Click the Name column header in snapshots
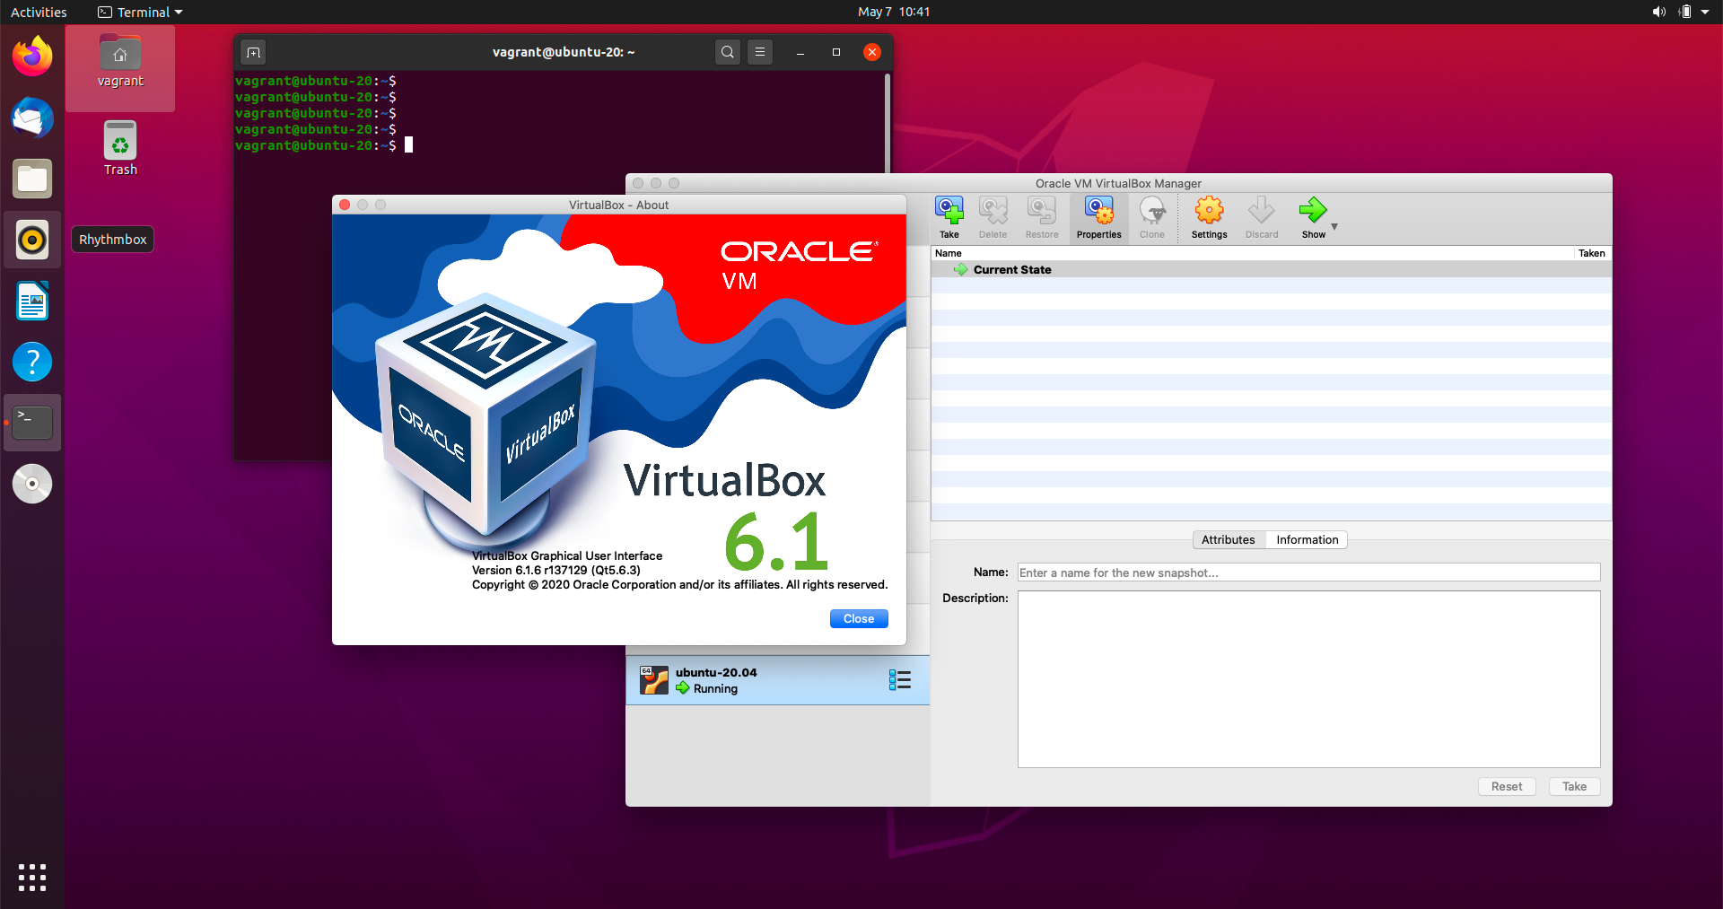1723x909 pixels. pyautogui.click(x=1252, y=253)
